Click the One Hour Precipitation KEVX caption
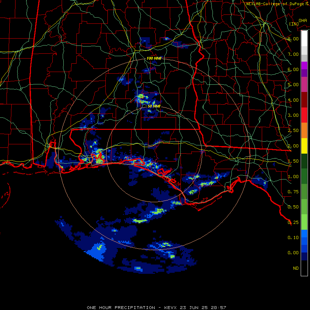Screen dimensions: 310x310 point(156,308)
